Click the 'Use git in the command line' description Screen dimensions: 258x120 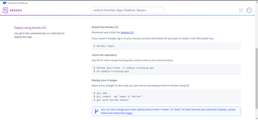pos(39,35)
